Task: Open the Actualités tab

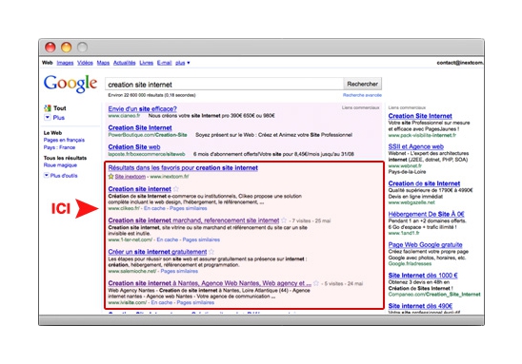Action: (124, 63)
